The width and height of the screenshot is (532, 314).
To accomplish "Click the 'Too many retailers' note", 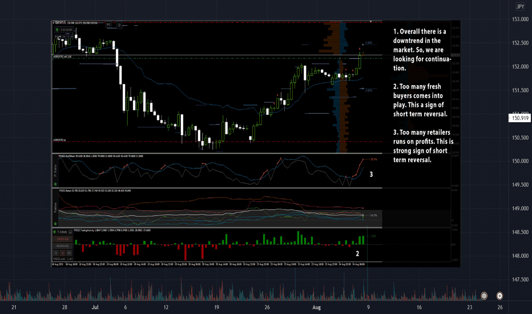I will tap(423, 146).
